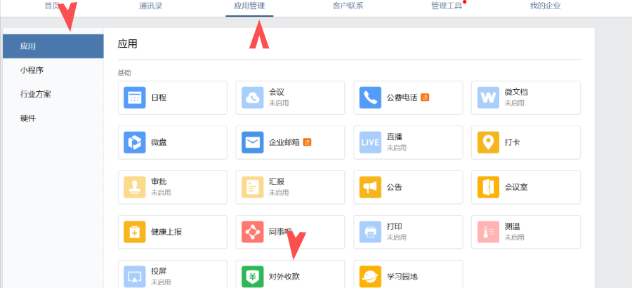This screenshot has width=632, height=288.
Task: Go to the 我的企业 tab
Action: click(545, 6)
